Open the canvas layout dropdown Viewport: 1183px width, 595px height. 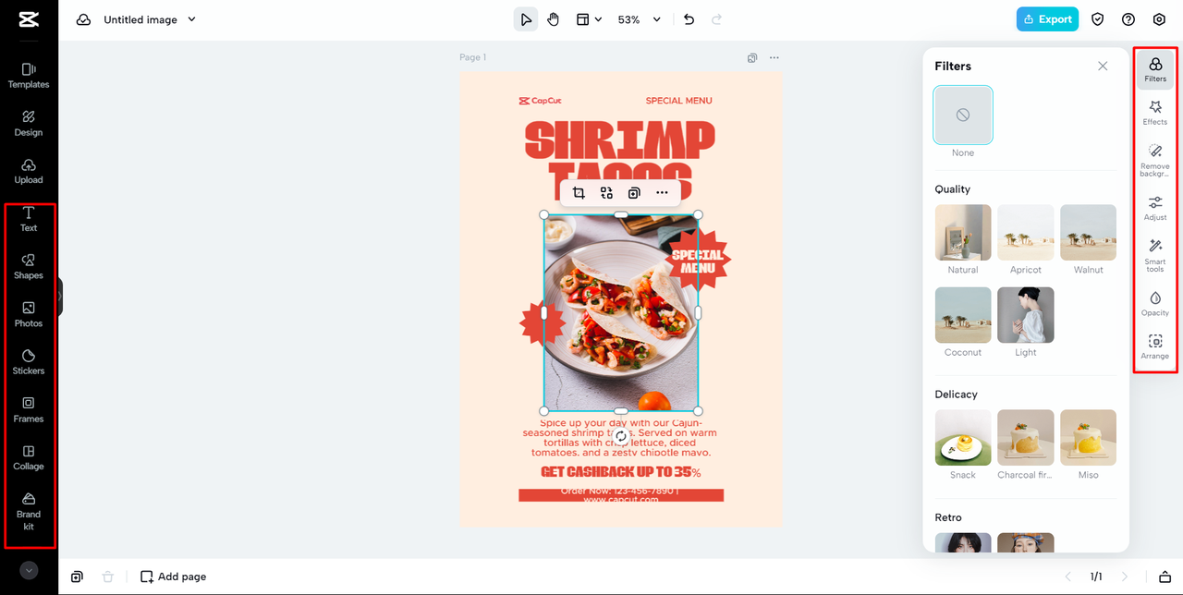(589, 19)
